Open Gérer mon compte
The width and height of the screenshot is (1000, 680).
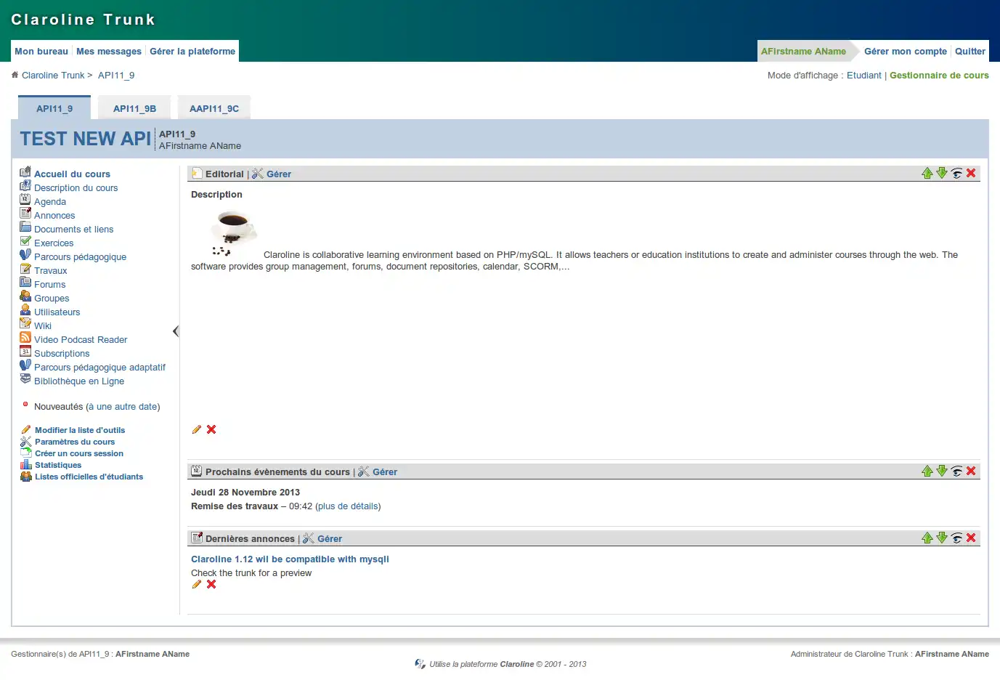point(905,51)
